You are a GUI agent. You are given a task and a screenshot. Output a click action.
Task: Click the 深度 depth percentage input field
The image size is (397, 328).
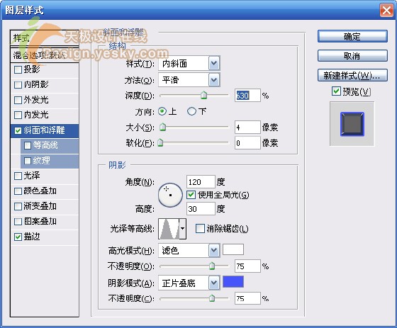pos(247,96)
